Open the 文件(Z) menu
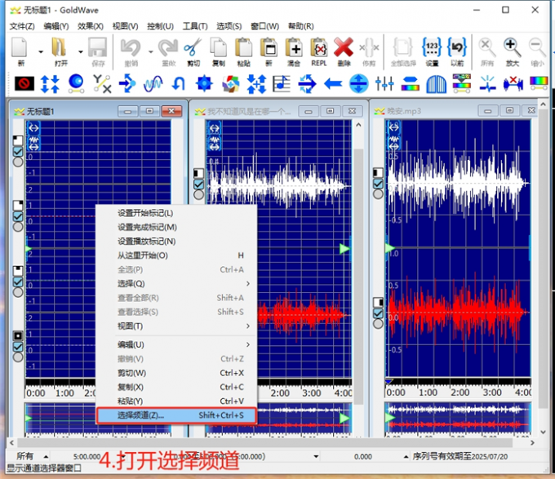 [22, 26]
